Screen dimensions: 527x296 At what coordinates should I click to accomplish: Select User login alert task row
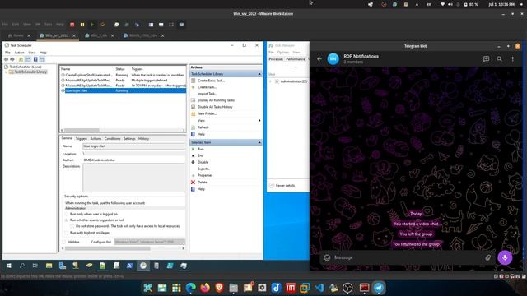point(123,90)
